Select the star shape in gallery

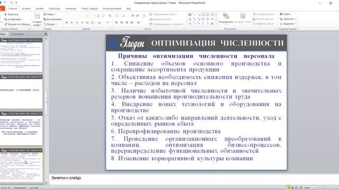tap(212, 23)
